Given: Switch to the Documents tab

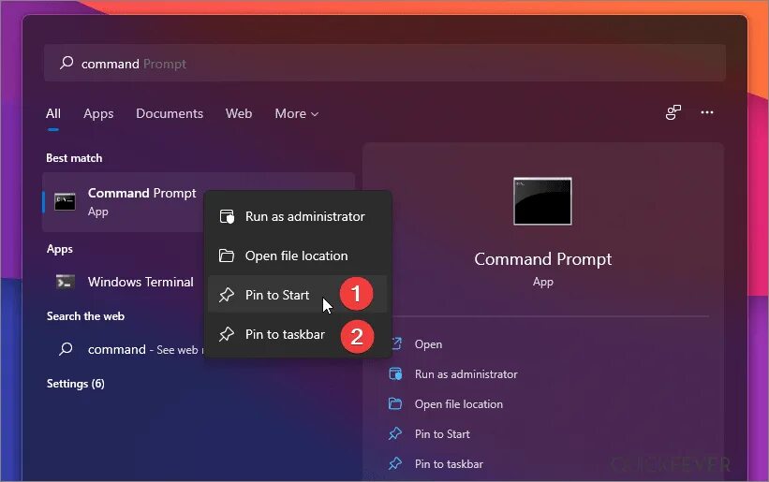Looking at the screenshot, I should (170, 113).
